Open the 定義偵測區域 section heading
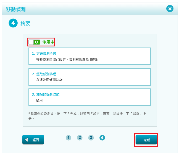The width and height of the screenshot is (179, 156). 46,54
